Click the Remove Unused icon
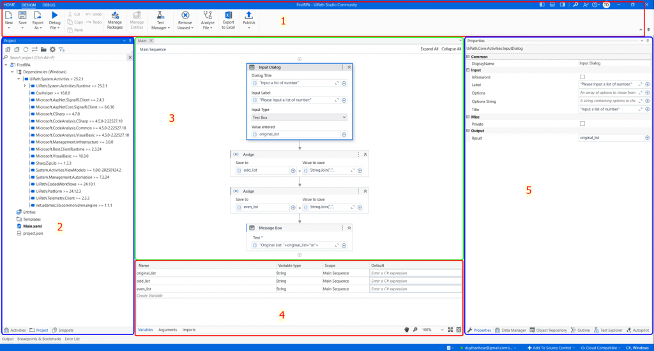This screenshot has height=351, width=654. coord(185,15)
